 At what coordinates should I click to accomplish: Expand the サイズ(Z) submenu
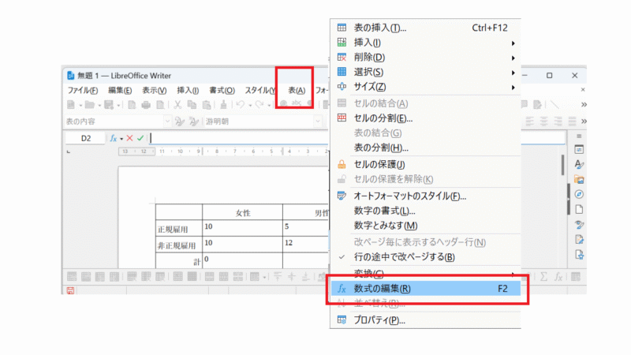(x=426, y=87)
